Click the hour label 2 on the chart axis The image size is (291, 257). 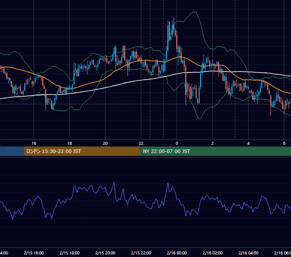click(213, 143)
